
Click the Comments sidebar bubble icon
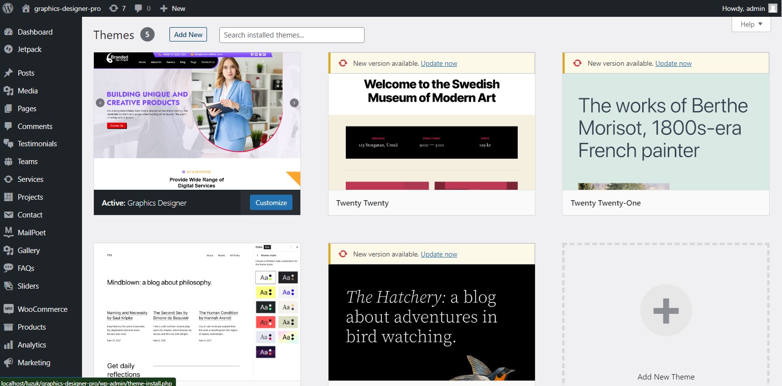coord(8,127)
